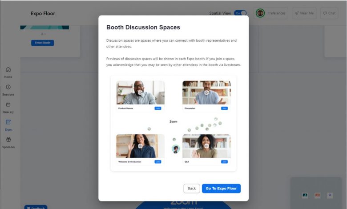Click the purple booth marker in the minimap
The width and height of the screenshot is (347, 209).
point(330,195)
